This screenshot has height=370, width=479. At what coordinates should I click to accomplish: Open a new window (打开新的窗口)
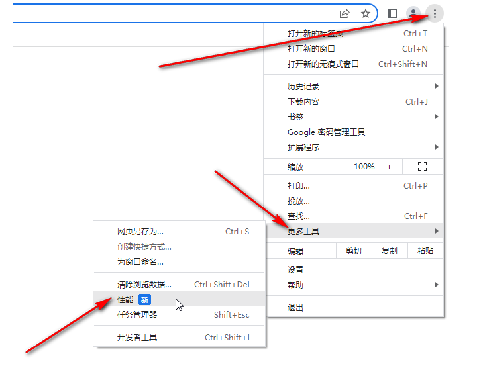click(x=354, y=48)
